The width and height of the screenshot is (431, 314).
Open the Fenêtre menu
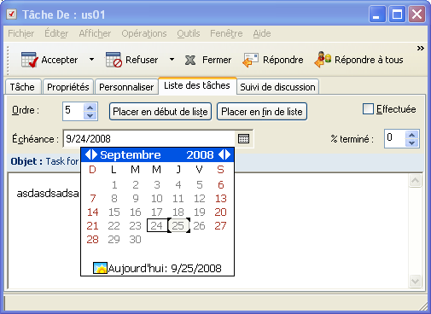(226, 33)
